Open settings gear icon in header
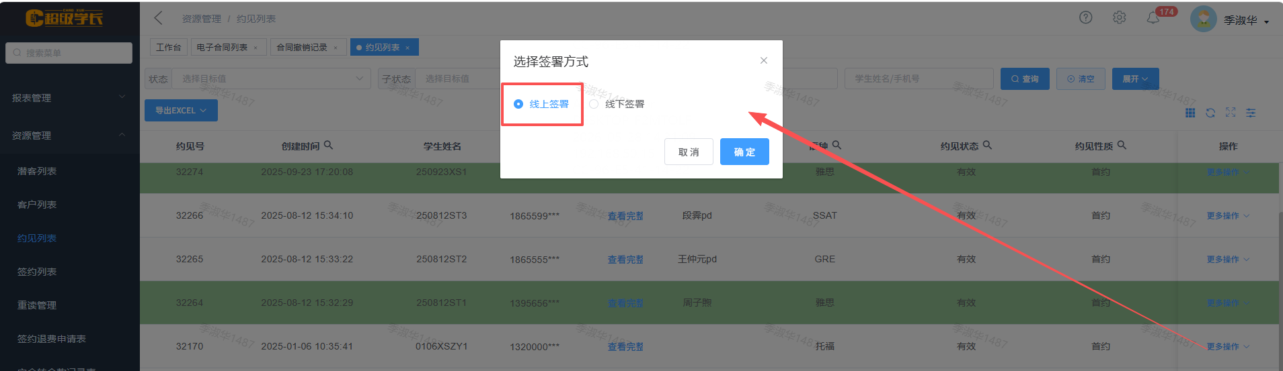 (x=1119, y=18)
